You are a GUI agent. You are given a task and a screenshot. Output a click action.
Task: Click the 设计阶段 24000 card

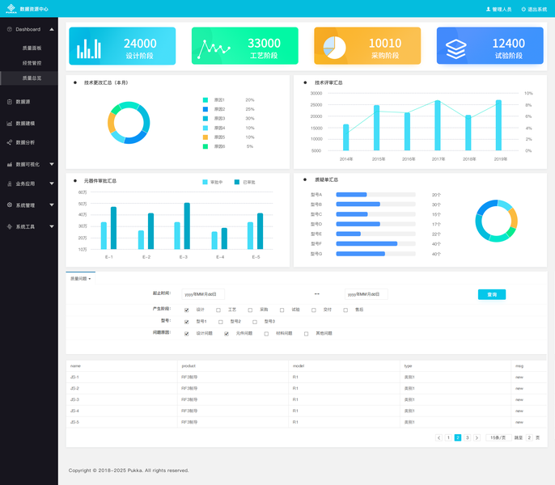(122, 46)
